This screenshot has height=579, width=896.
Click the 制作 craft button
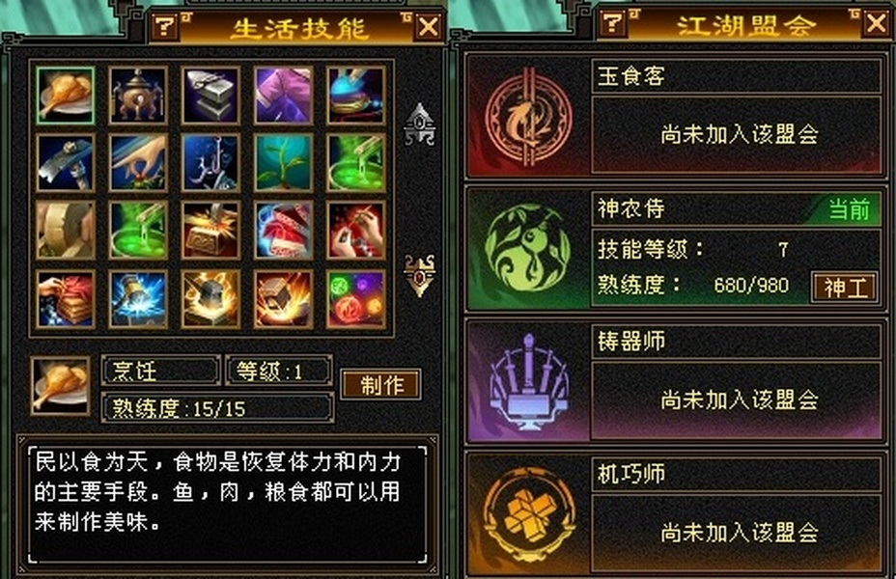point(381,384)
